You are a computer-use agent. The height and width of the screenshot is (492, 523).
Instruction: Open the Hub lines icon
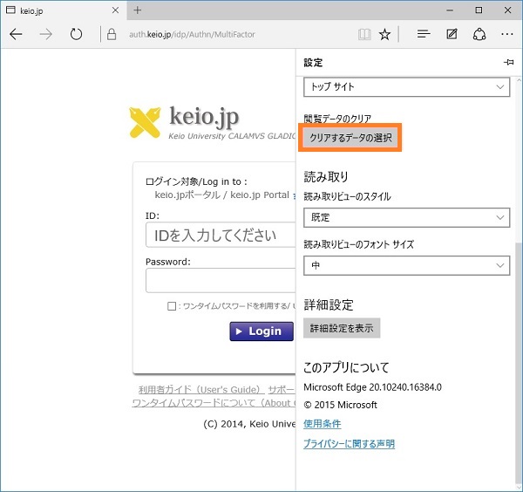pos(424,35)
